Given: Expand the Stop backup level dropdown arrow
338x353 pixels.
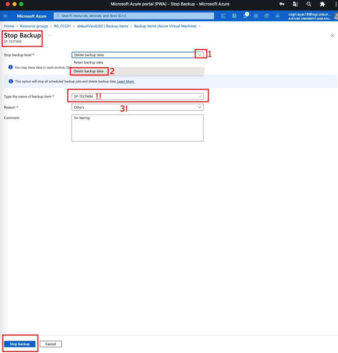Looking at the screenshot, I should [x=200, y=55].
